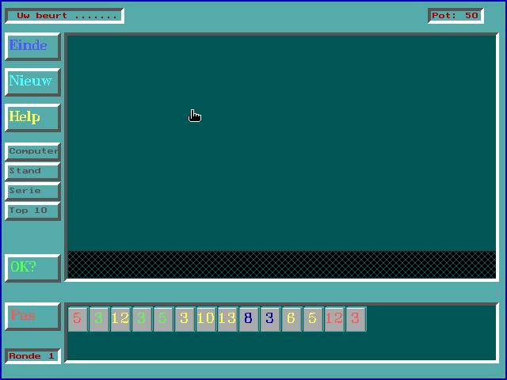Pick the yellow 13 tile

(x=227, y=319)
